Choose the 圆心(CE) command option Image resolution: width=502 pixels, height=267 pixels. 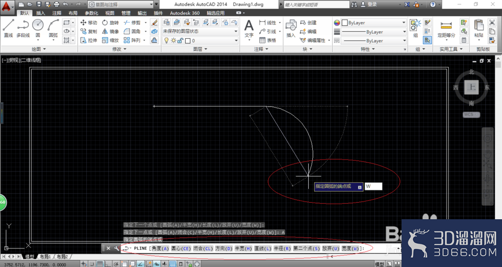point(181,248)
